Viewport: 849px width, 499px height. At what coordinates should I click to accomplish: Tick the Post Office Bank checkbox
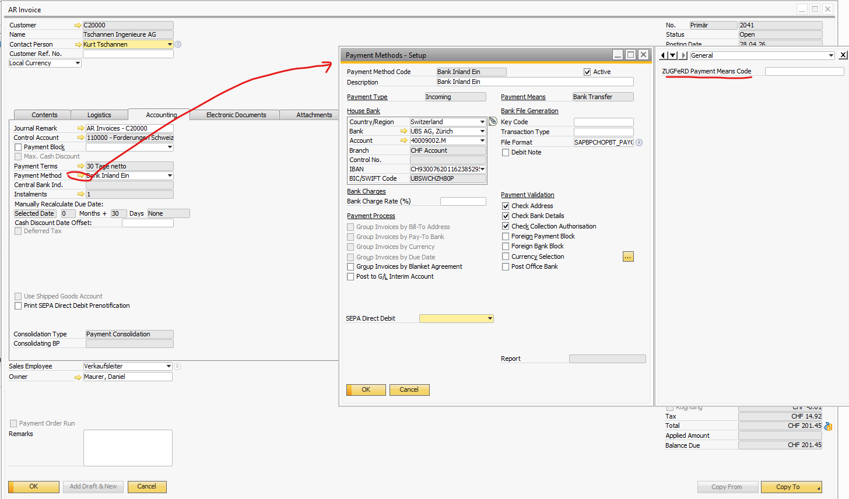[506, 266]
